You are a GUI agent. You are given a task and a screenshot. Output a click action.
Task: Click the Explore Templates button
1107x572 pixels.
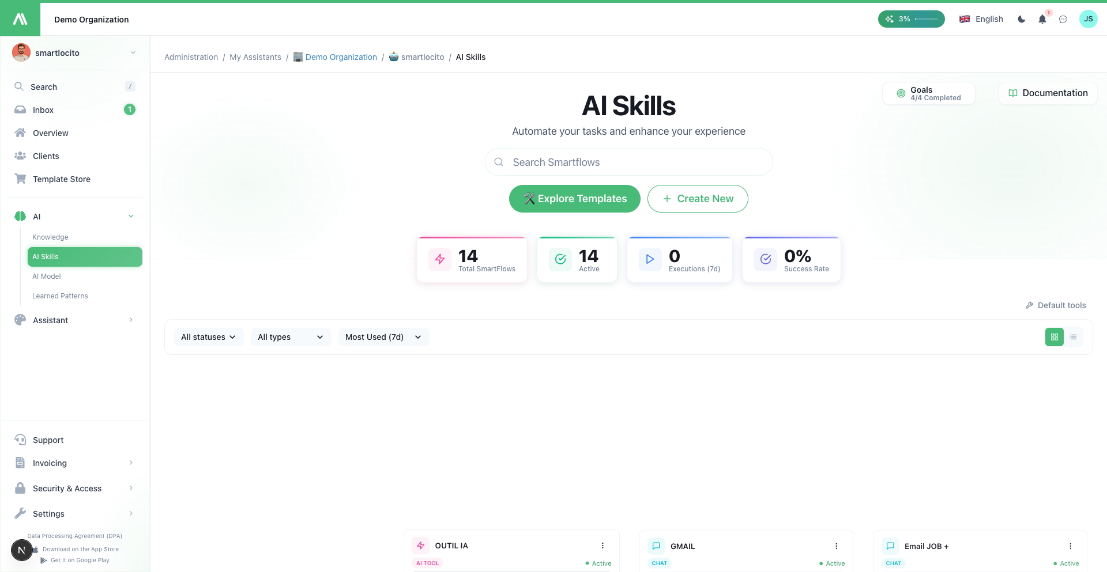click(574, 198)
